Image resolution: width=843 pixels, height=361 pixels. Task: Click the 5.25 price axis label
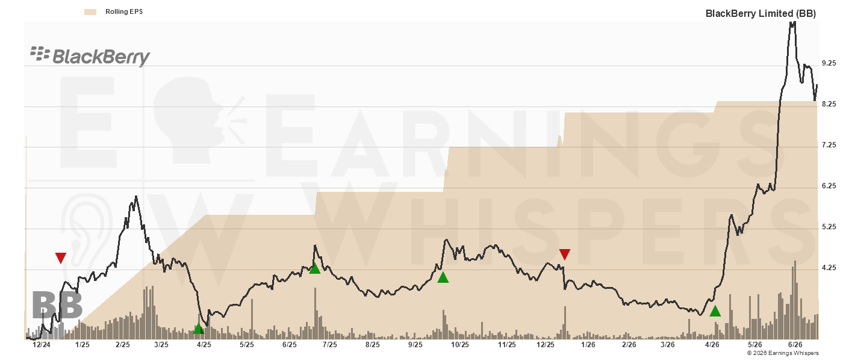[829, 227]
